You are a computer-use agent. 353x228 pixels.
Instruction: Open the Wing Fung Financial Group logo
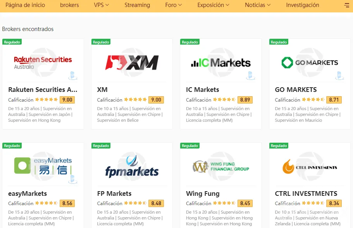[x=221, y=166]
